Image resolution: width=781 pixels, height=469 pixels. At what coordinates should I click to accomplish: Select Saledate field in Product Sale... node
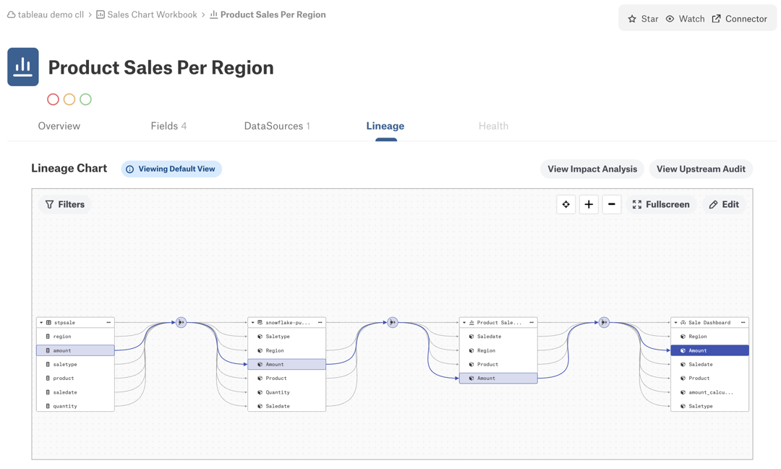tap(498, 337)
